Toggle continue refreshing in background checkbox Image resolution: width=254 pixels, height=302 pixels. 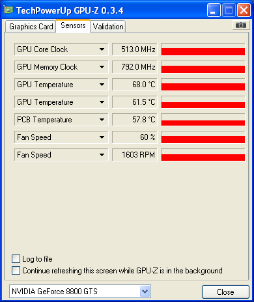16,271
